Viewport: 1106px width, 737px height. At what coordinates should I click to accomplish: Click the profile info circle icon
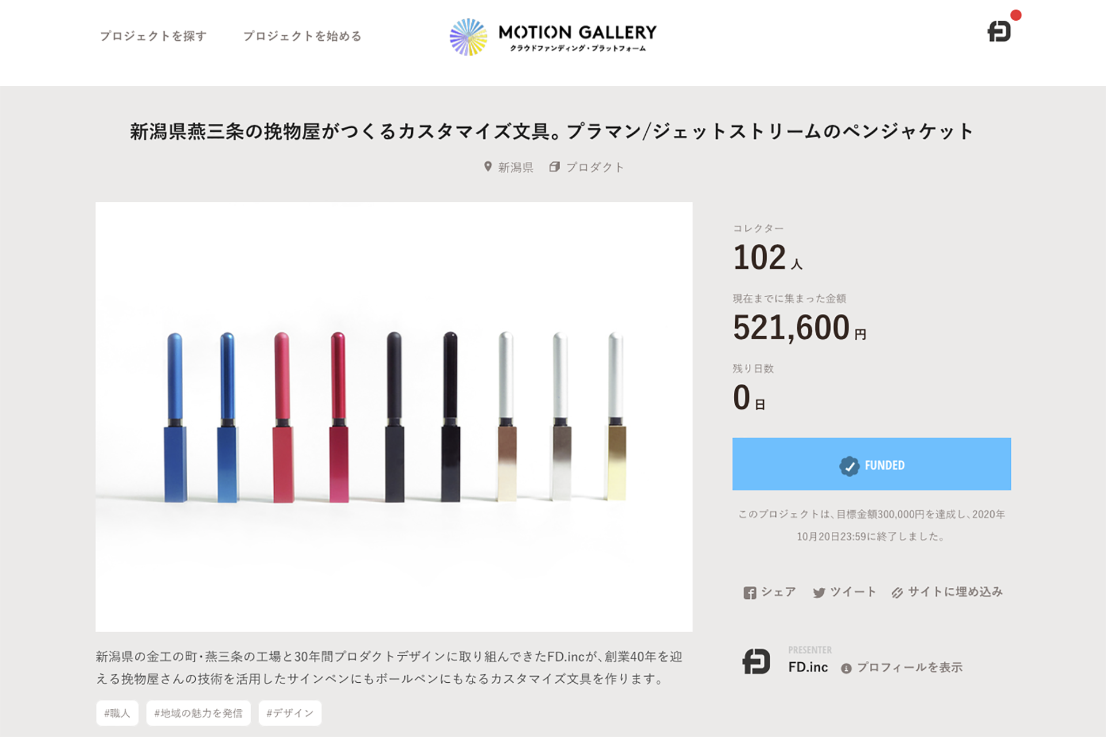tap(846, 668)
